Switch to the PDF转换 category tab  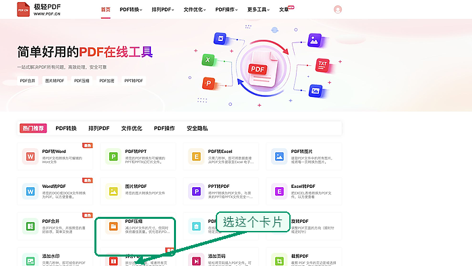(x=66, y=129)
